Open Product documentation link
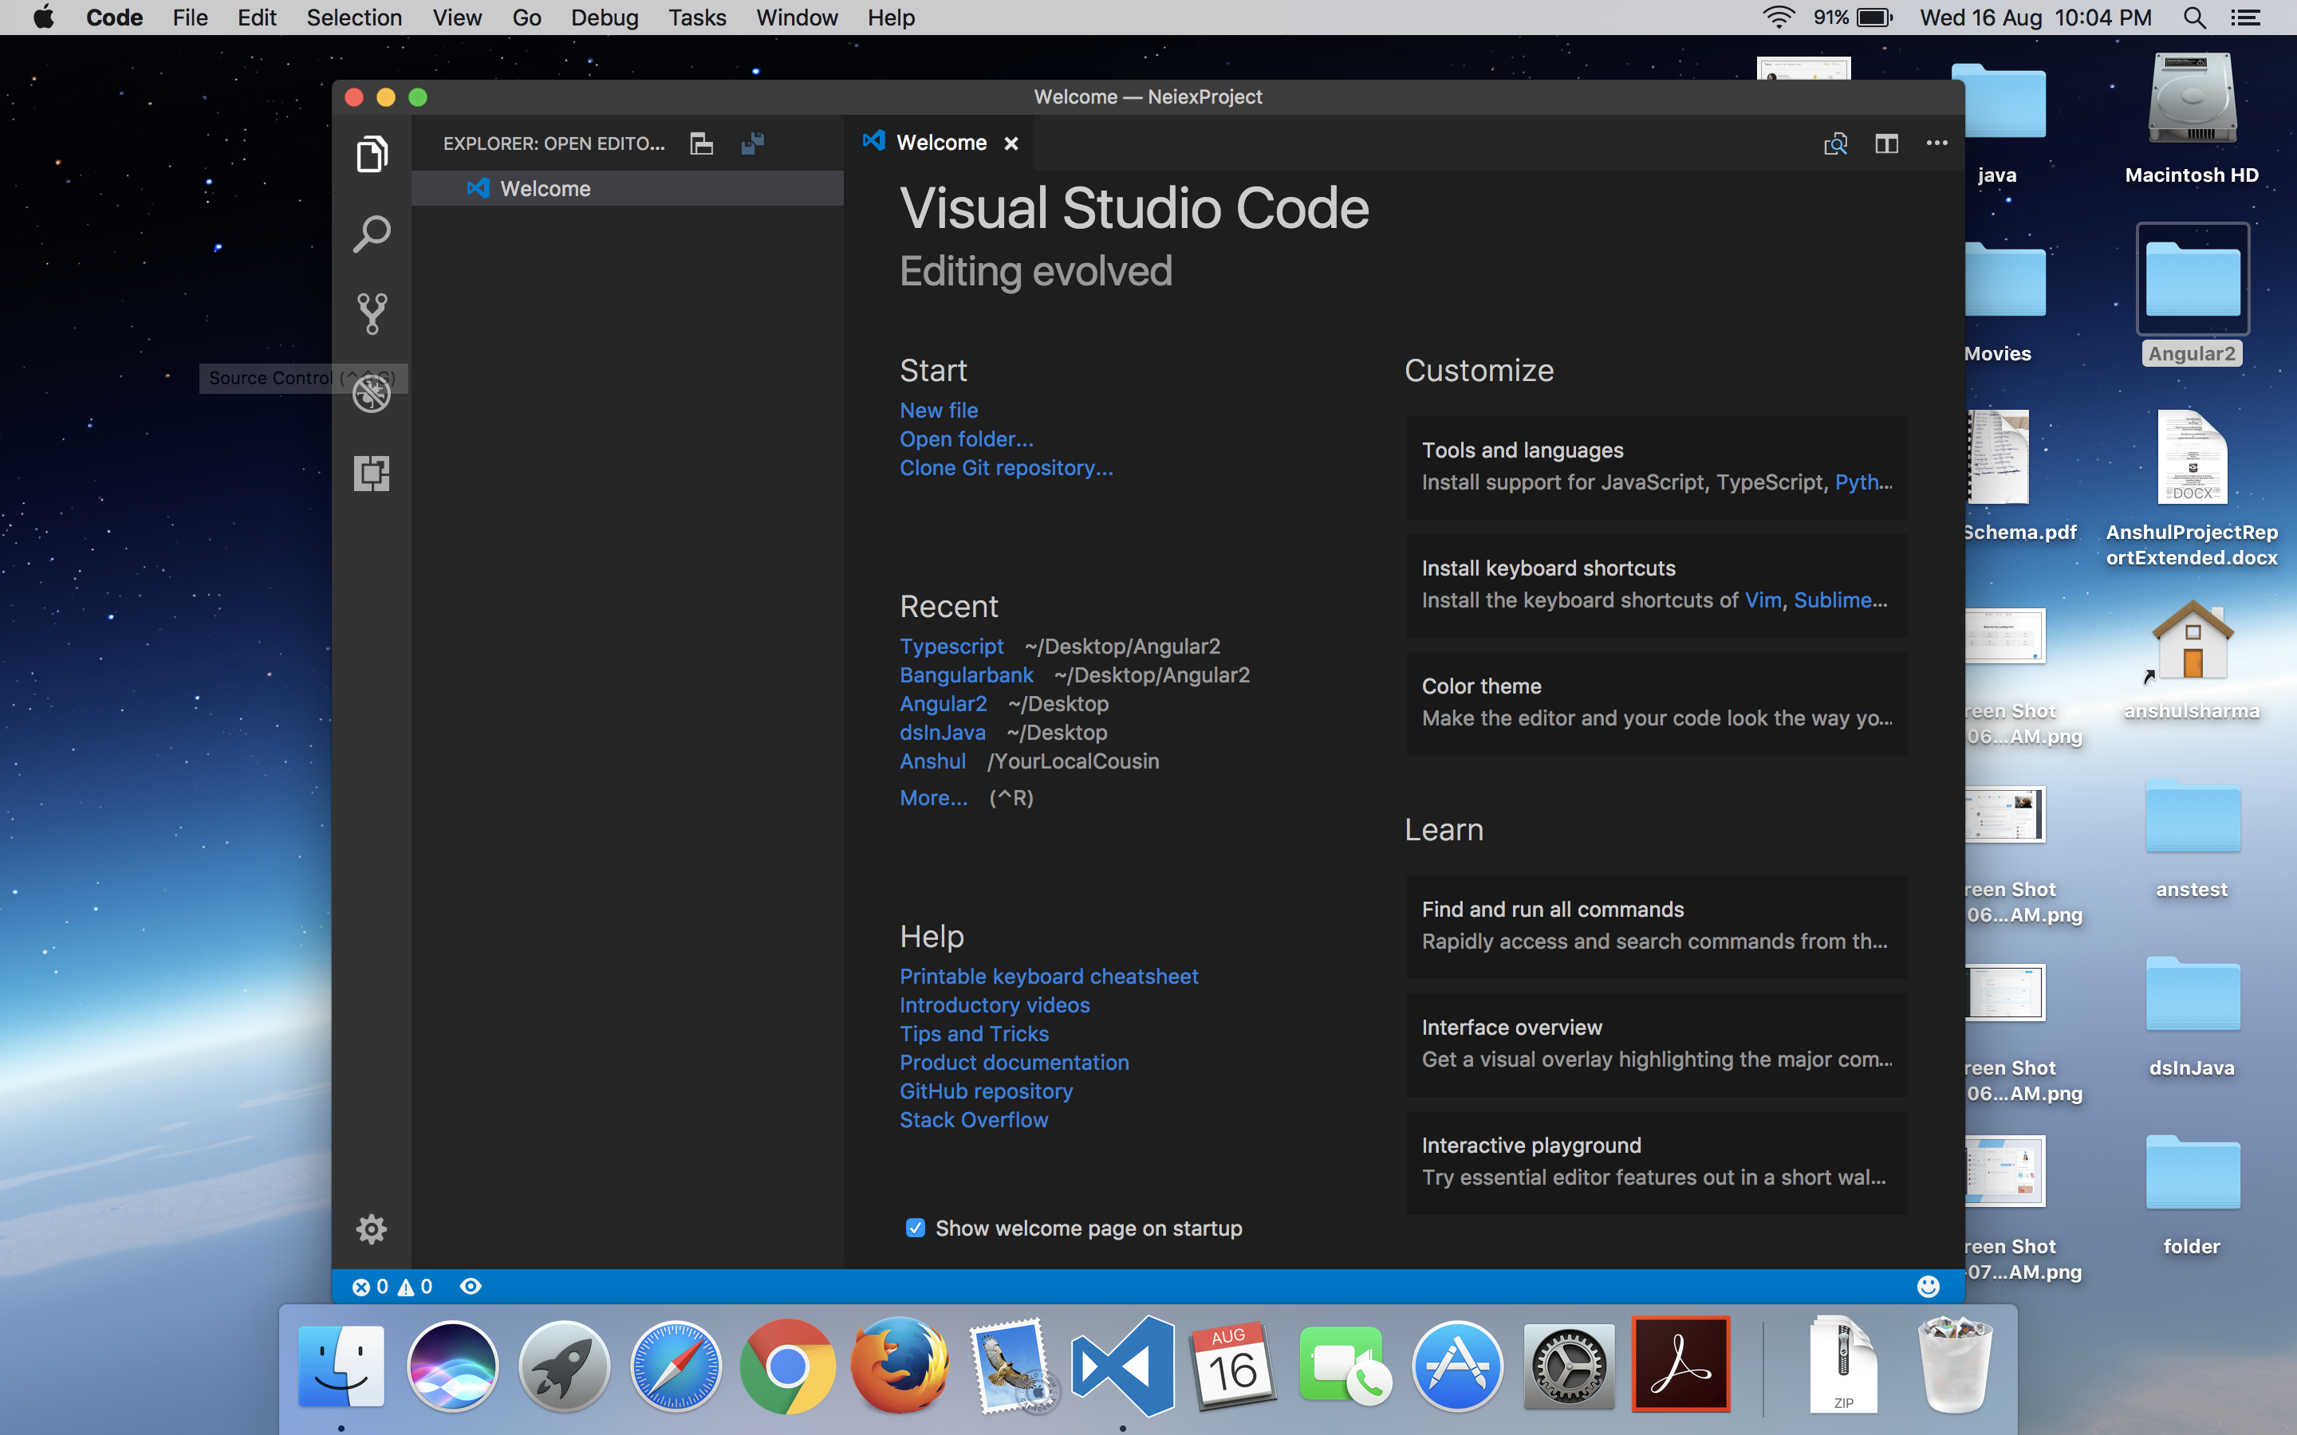The image size is (2297, 1435). (1015, 1062)
